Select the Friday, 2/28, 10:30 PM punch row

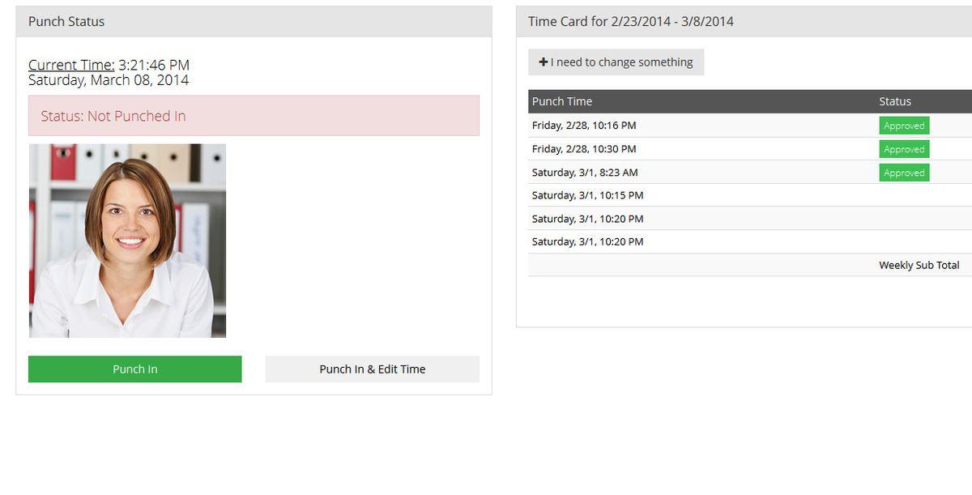tap(584, 149)
